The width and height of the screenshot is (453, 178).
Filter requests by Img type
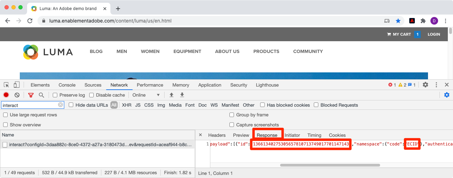[x=161, y=105]
